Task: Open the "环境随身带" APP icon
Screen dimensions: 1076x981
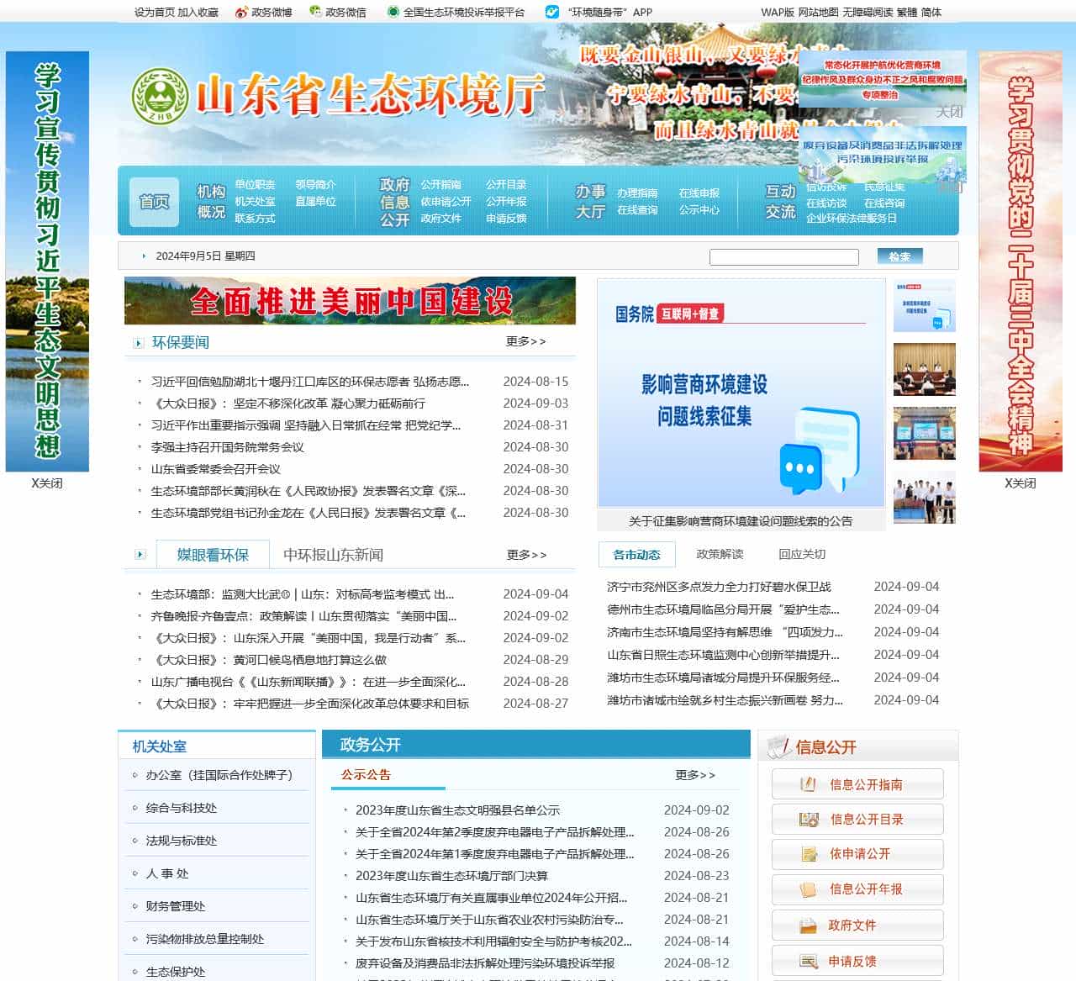Action: click(551, 13)
